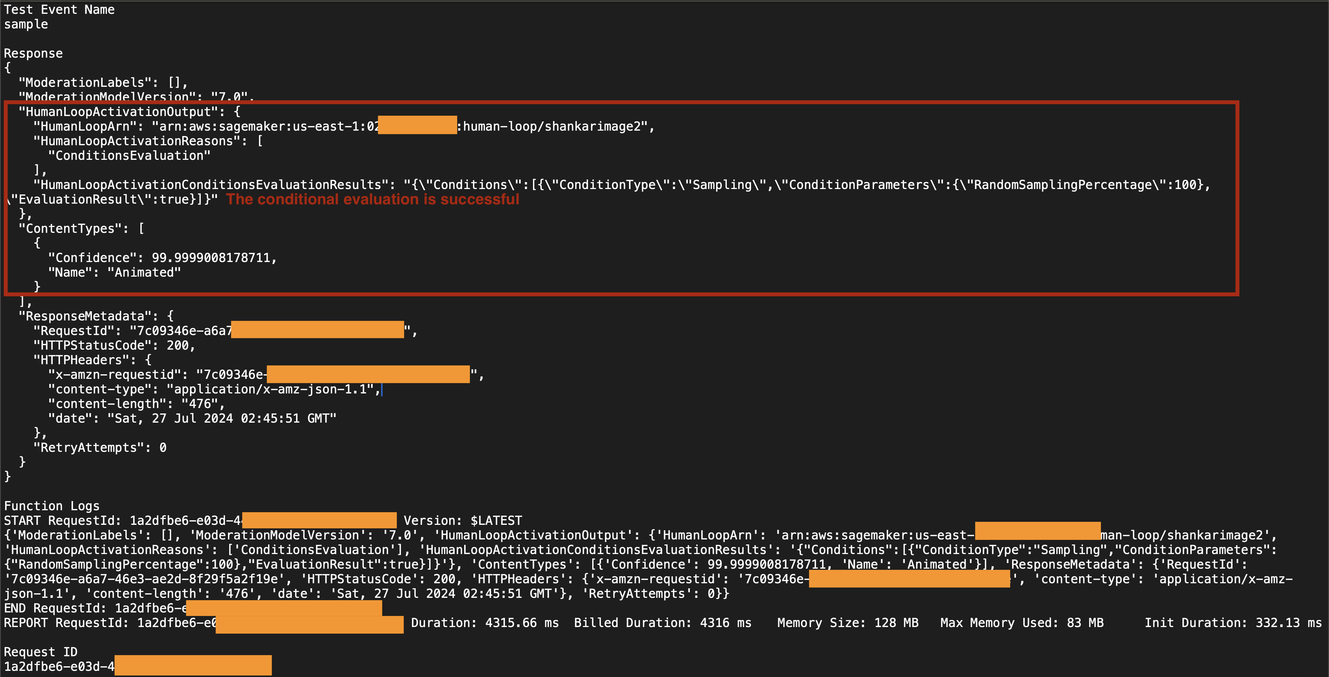Click the "ModerationLabels" key

click(x=85, y=83)
